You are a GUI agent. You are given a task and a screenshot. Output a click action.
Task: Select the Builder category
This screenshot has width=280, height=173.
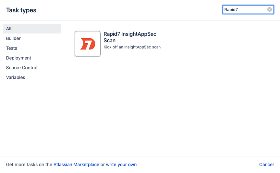tap(13, 38)
